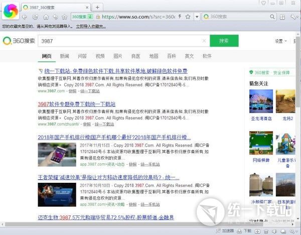Click the green 搜索 button
This screenshot has width=301, height=235.
tap(224, 41)
